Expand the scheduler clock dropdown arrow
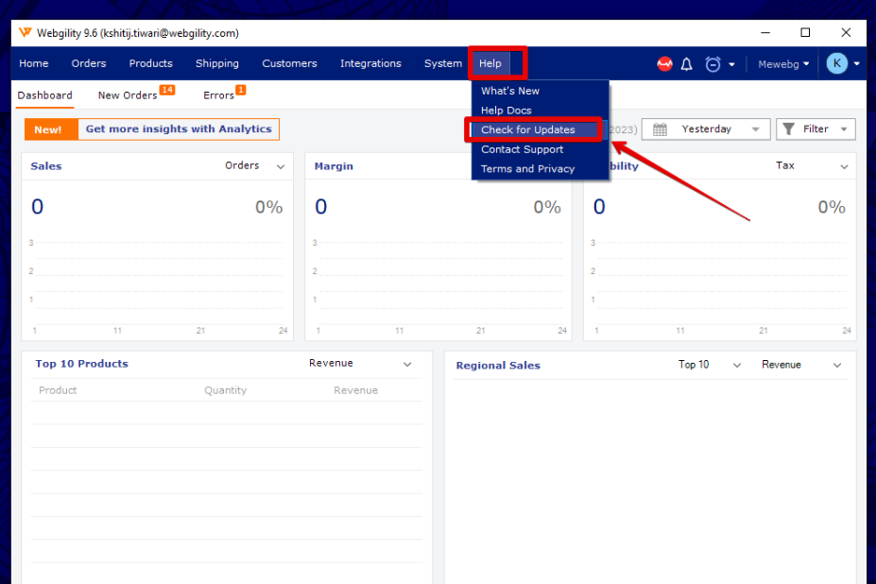This screenshot has height=584, width=876. pyautogui.click(x=731, y=65)
